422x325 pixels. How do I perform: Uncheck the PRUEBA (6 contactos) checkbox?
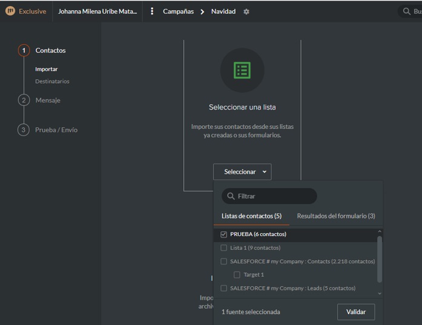pos(224,234)
